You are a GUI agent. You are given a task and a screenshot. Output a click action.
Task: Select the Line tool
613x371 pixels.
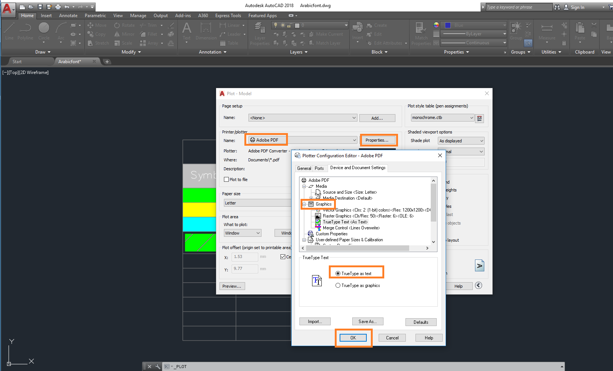point(9,33)
